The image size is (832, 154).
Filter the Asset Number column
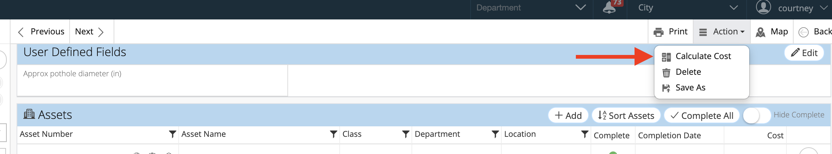pos(172,134)
